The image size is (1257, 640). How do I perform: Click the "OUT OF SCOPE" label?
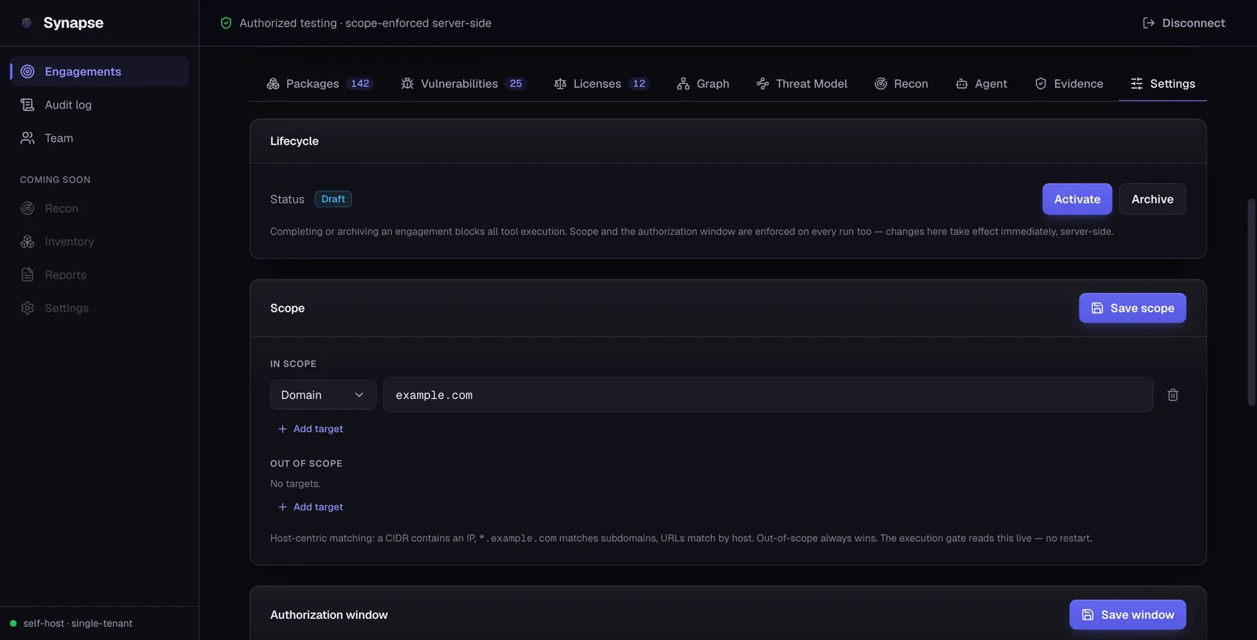click(x=306, y=464)
